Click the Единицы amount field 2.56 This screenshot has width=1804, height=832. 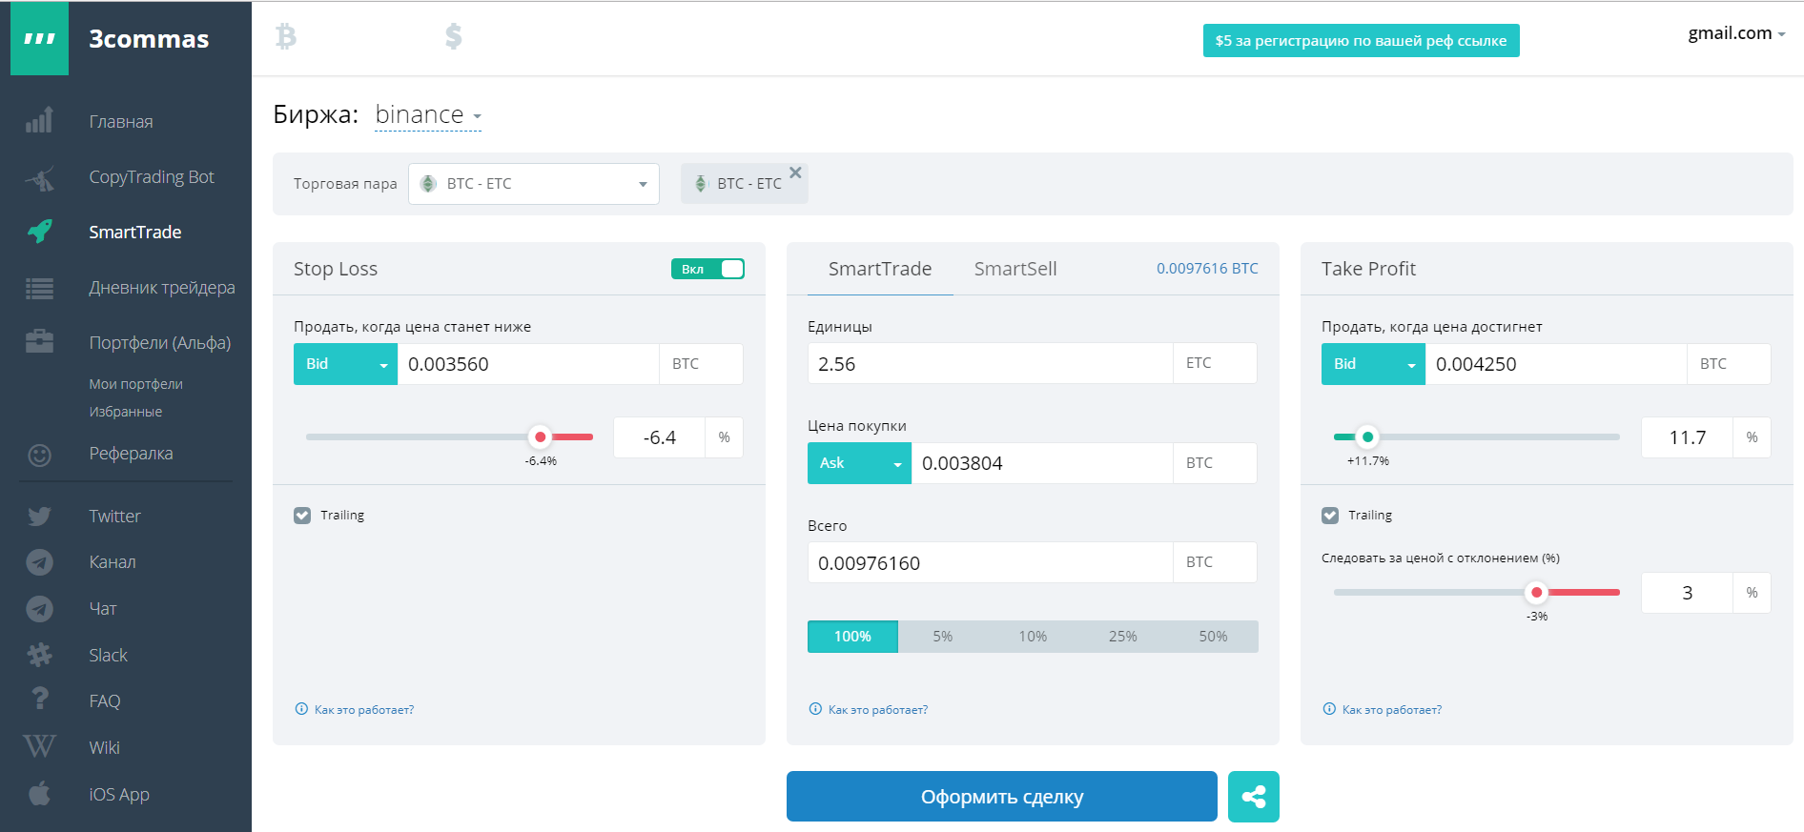click(990, 363)
